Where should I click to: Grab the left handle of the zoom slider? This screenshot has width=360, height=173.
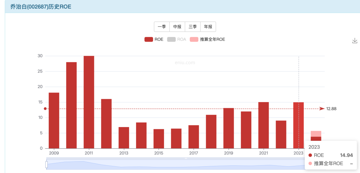[46, 165]
